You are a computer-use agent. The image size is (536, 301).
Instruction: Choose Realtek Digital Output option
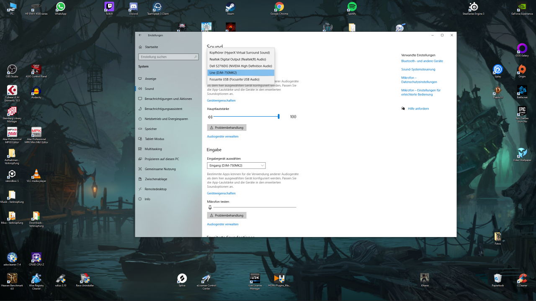tap(241, 59)
